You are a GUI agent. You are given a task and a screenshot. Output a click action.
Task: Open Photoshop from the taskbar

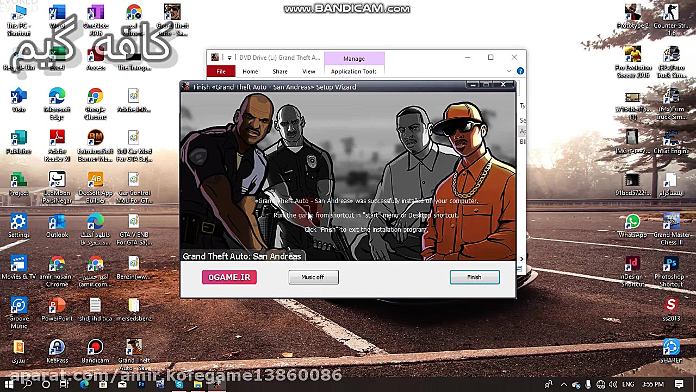coord(141,384)
